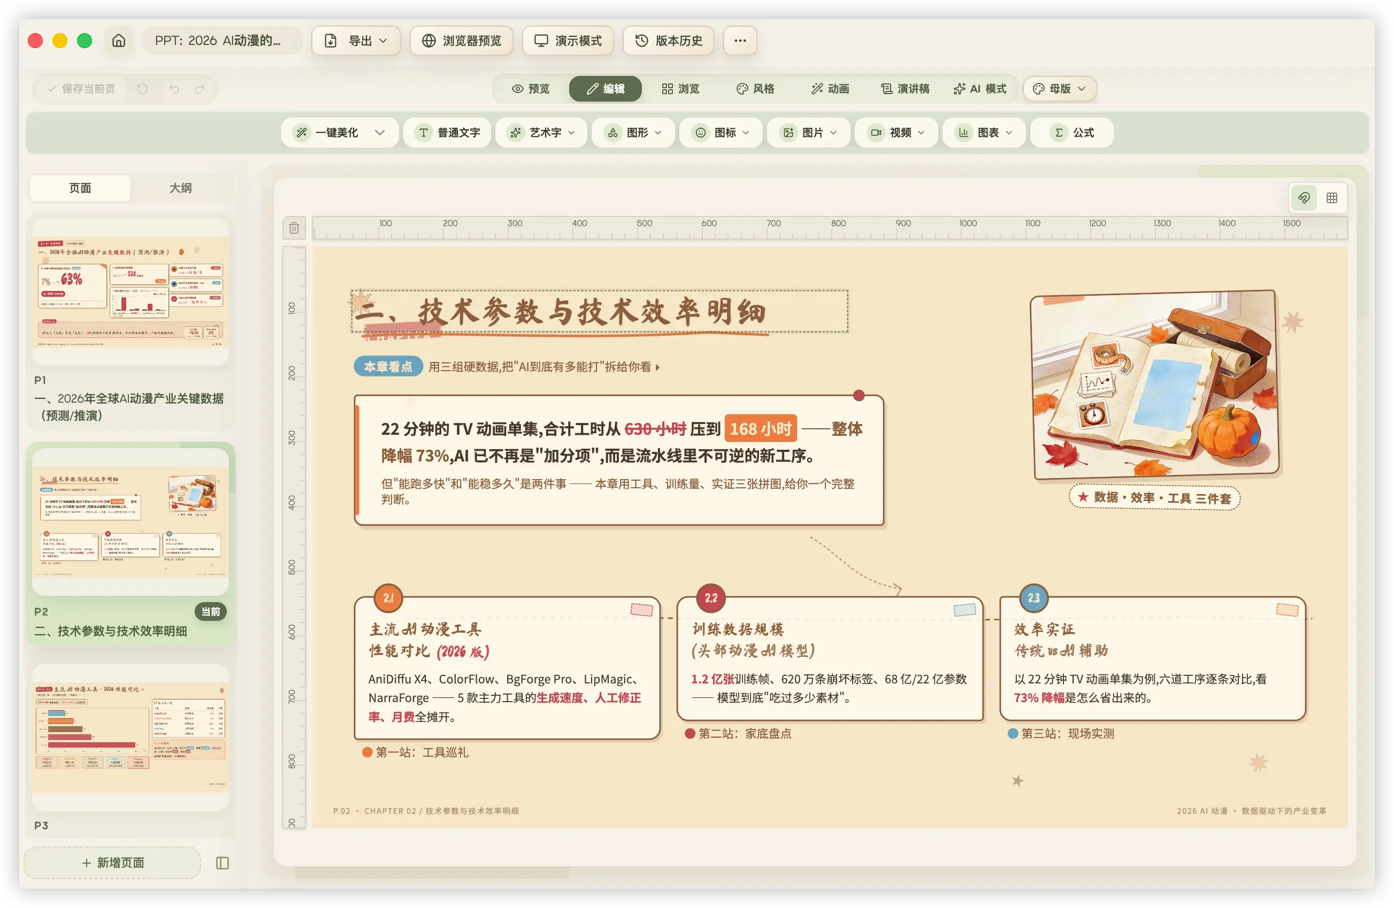Switch to 预览 preview mode
1394x908 pixels.
coord(531,89)
